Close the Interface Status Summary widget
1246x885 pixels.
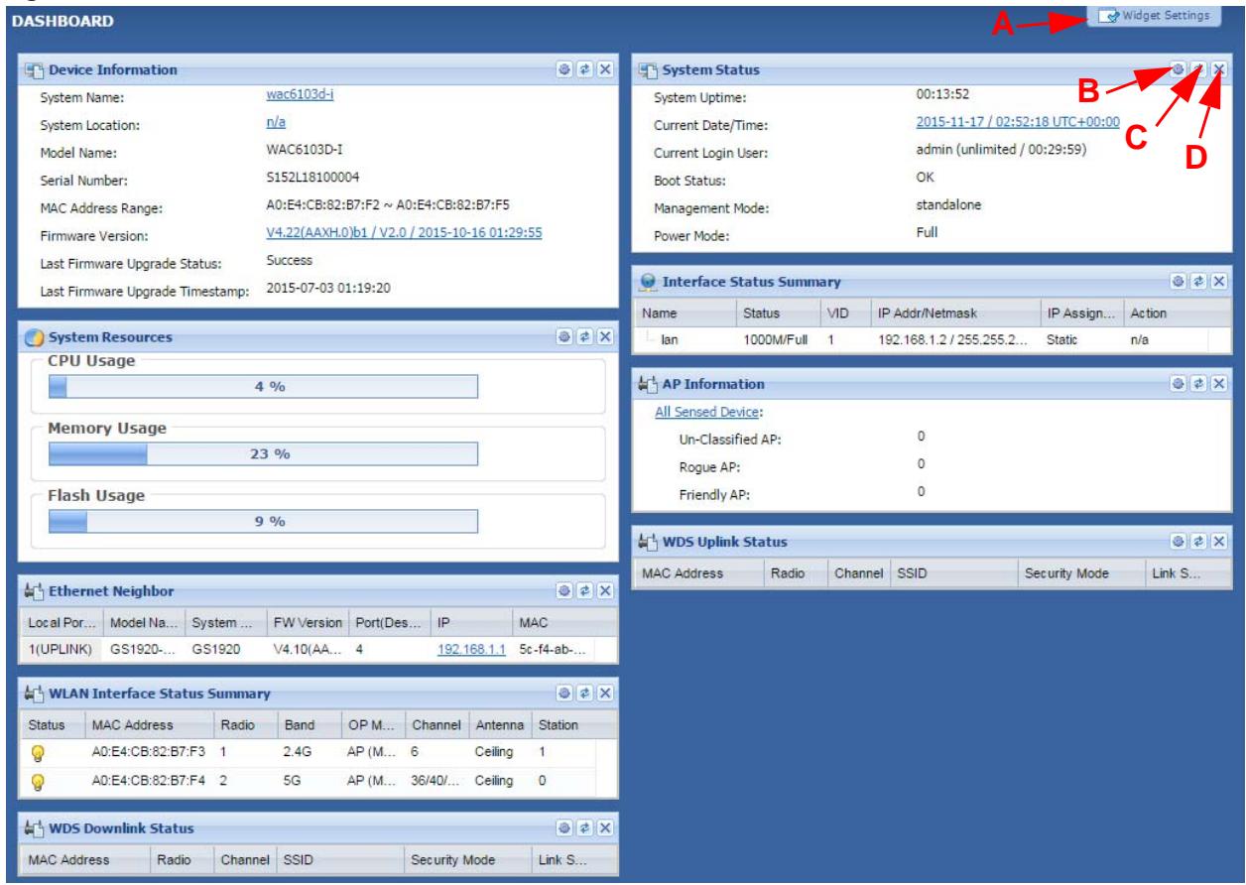(1219, 283)
